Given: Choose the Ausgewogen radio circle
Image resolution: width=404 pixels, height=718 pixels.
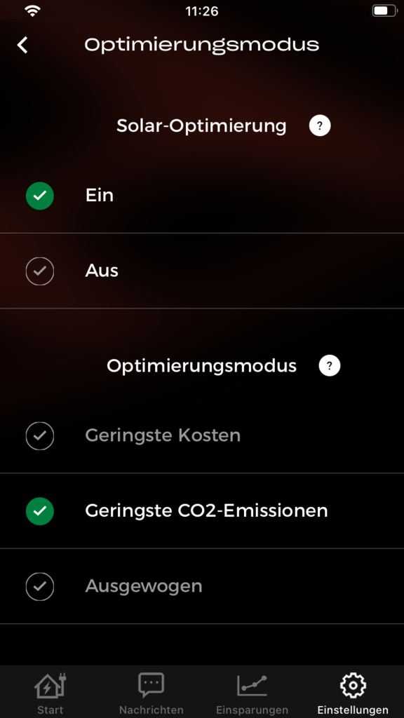Looking at the screenshot, I should [40, 586].
